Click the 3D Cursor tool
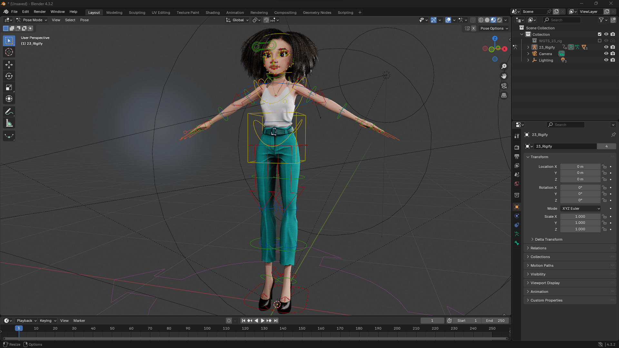 [9, 52]
